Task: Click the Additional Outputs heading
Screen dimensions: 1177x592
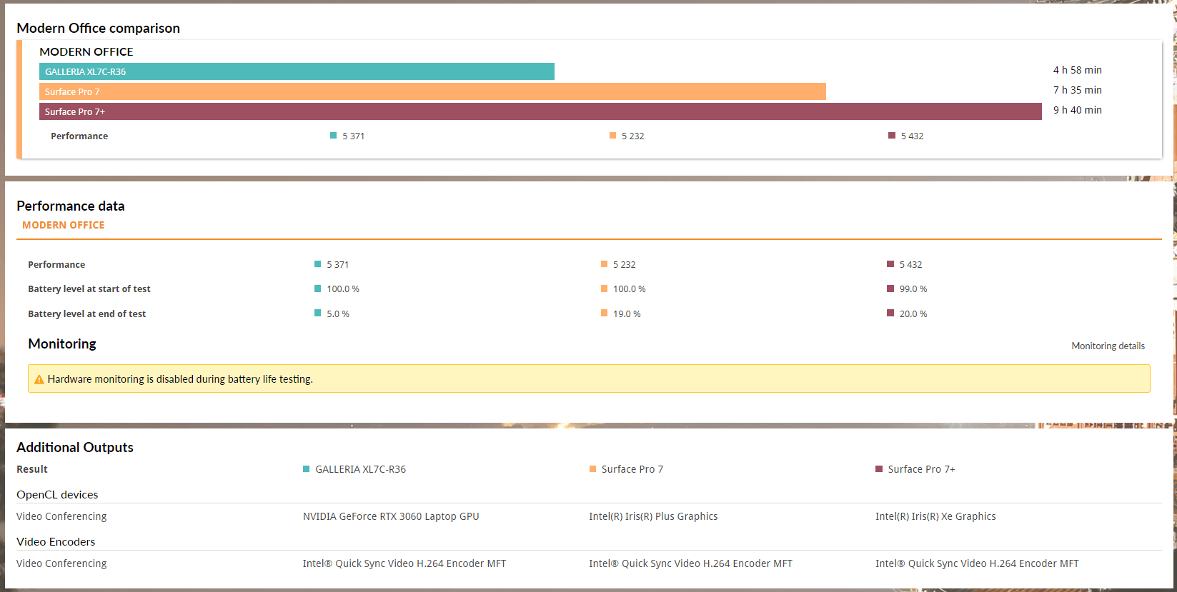Action: tap(75, 447)
